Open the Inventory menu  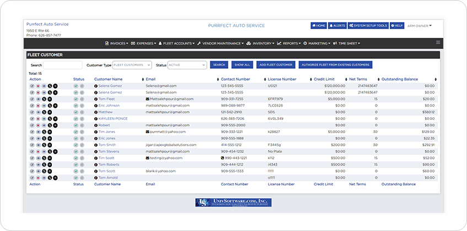click(261, 43)
